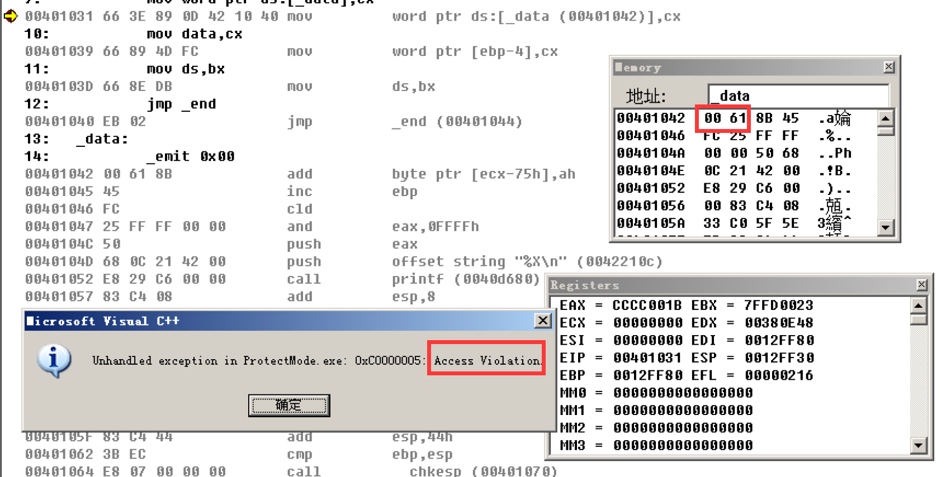This screenshot has width=951, height=477.
Task: Click the EDX value 00380E48
Action: click(778, 323)
